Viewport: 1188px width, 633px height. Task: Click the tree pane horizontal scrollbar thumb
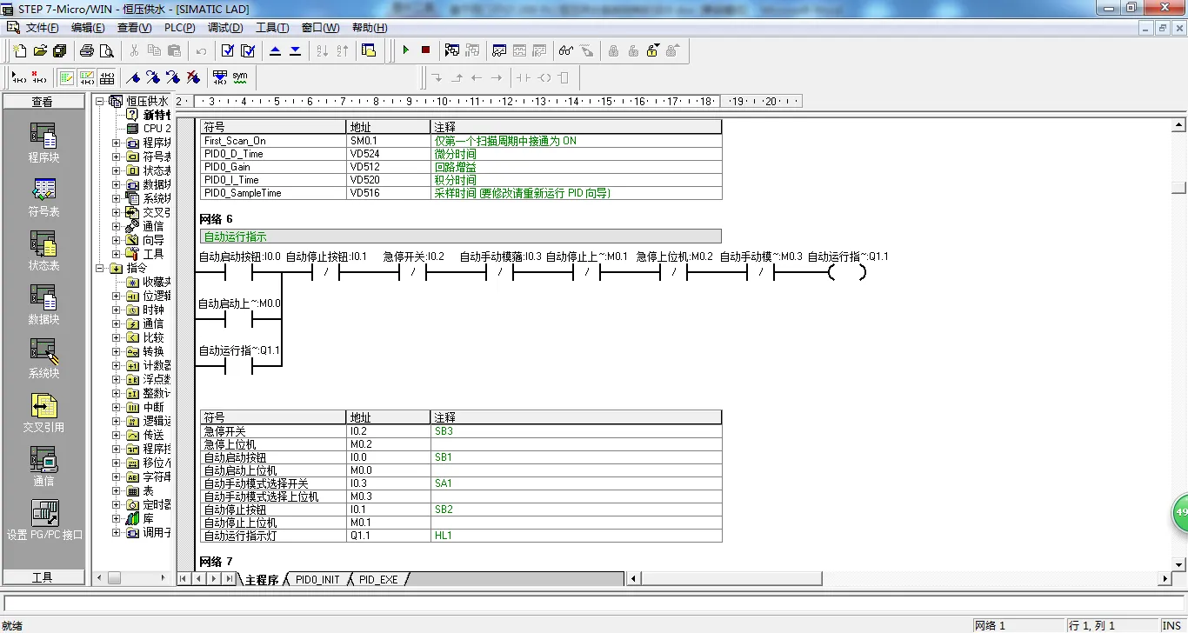(x=114, y=578)
